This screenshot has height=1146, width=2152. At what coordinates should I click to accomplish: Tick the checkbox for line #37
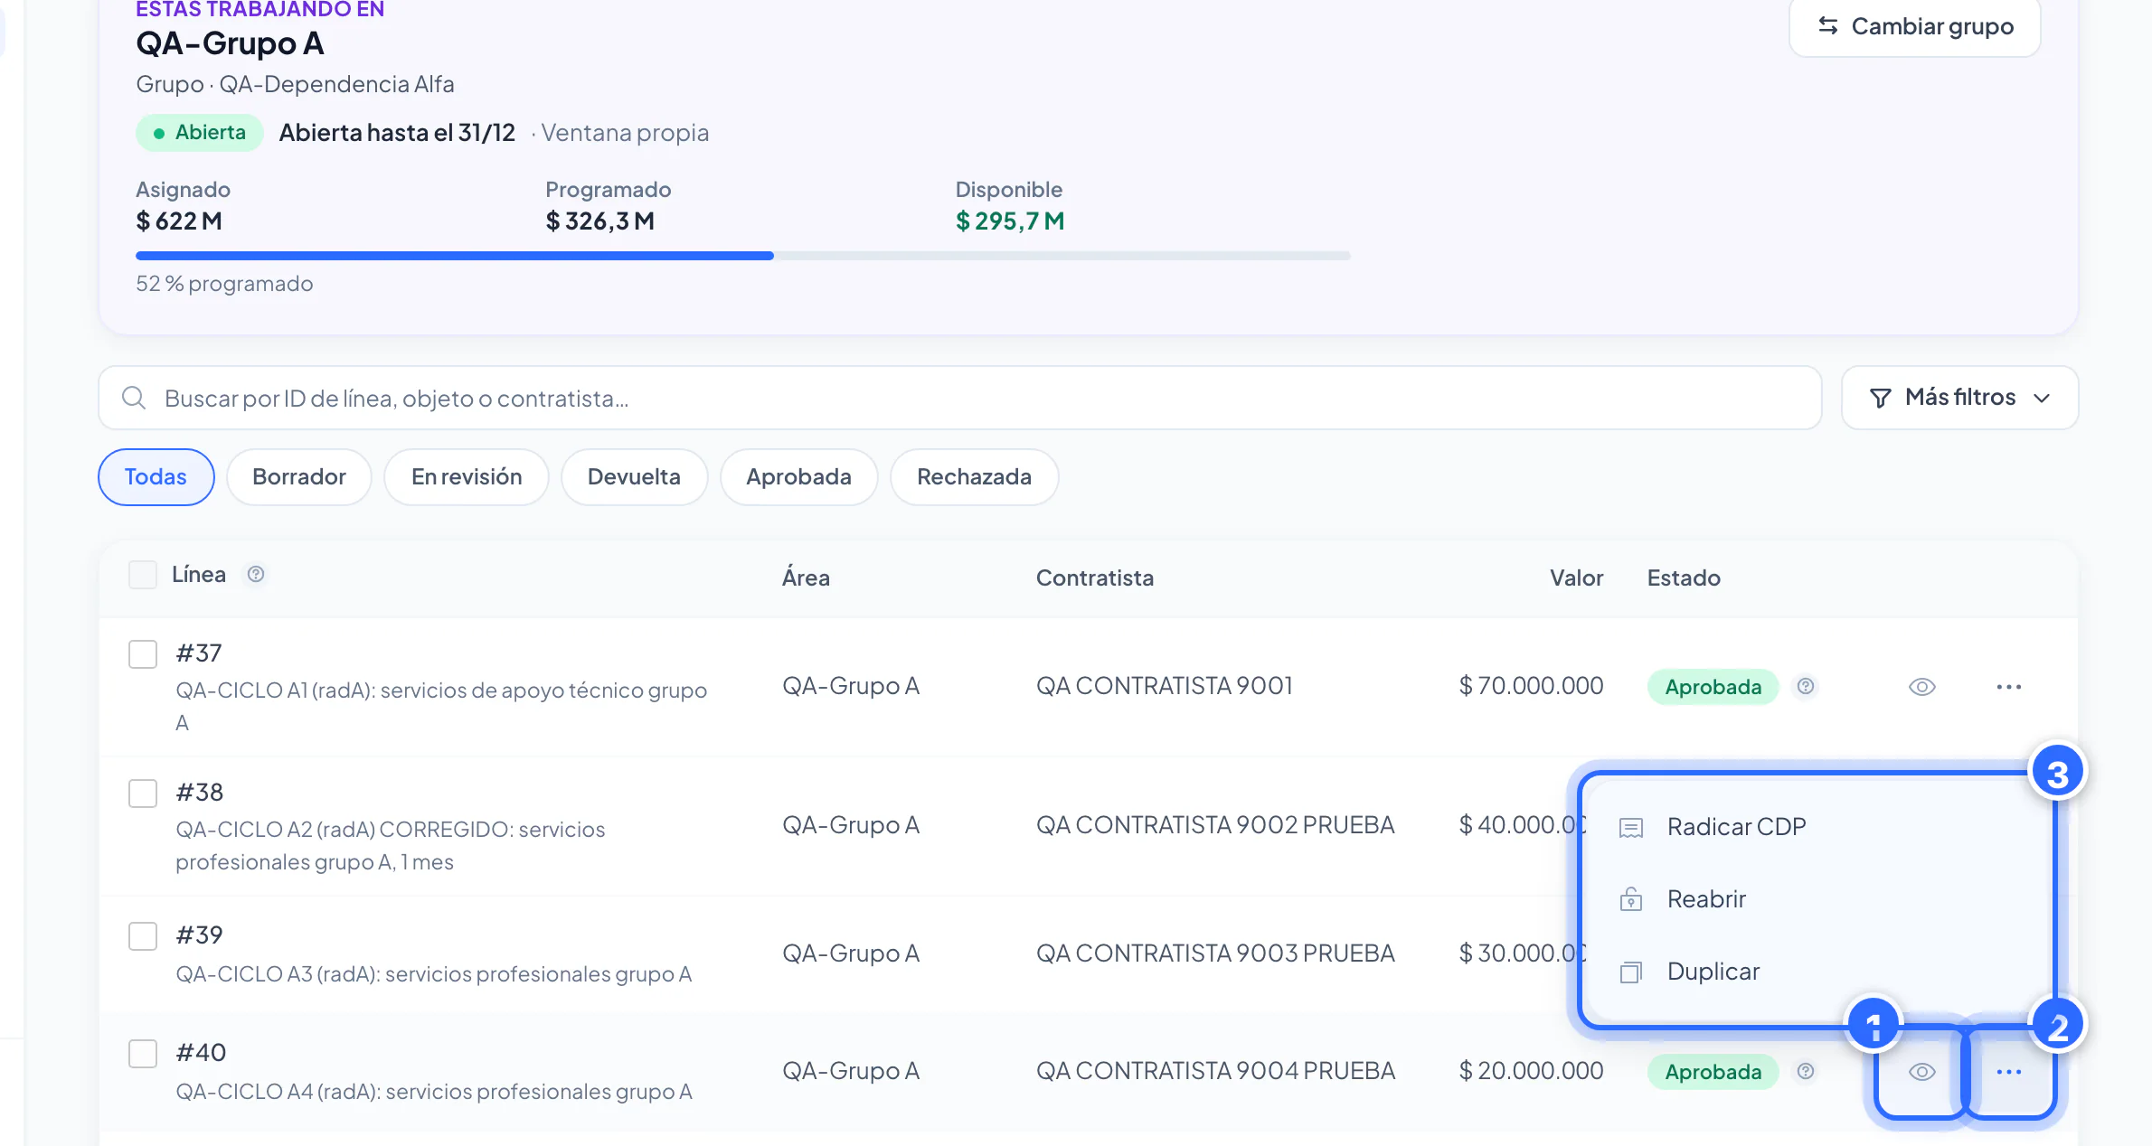(143, 654)
